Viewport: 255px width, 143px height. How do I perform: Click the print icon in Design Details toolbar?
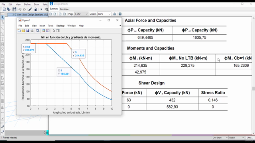pos(115,14)
